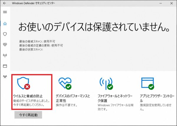Open the family options icon in sidebar
The width and height of the screenshot is (177, 126).
(5, 77)
